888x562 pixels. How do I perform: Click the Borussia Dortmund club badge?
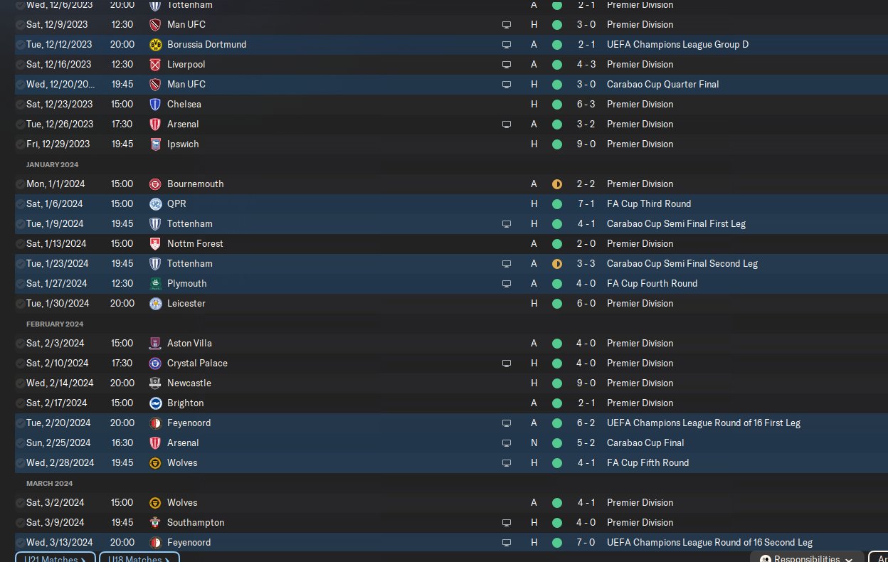coord(155,44)
